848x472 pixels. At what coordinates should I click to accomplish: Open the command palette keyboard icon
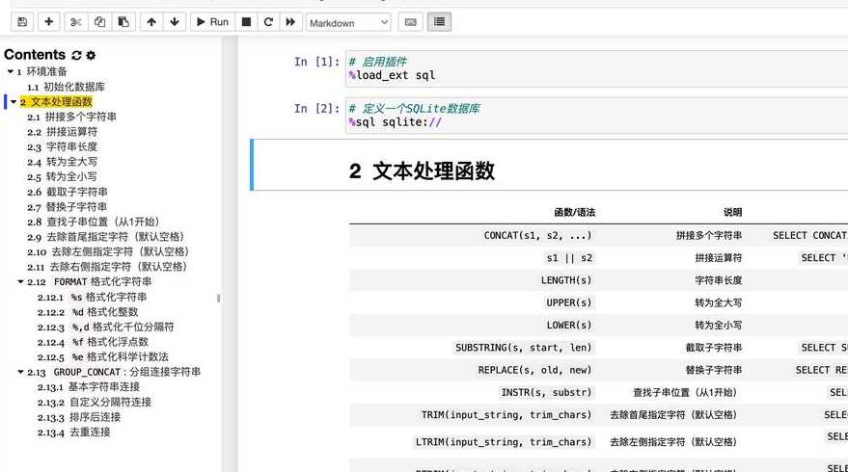tap(410, 22)
